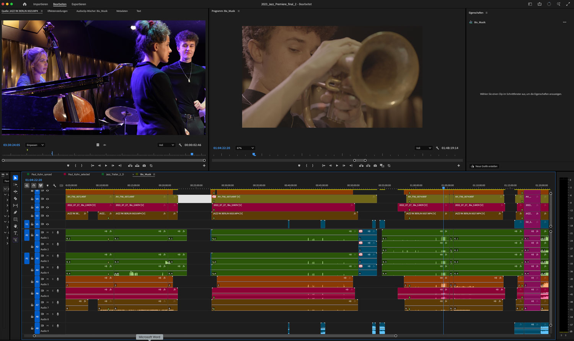
Task: Open the Metadaten tab
Action: [122, 11]
